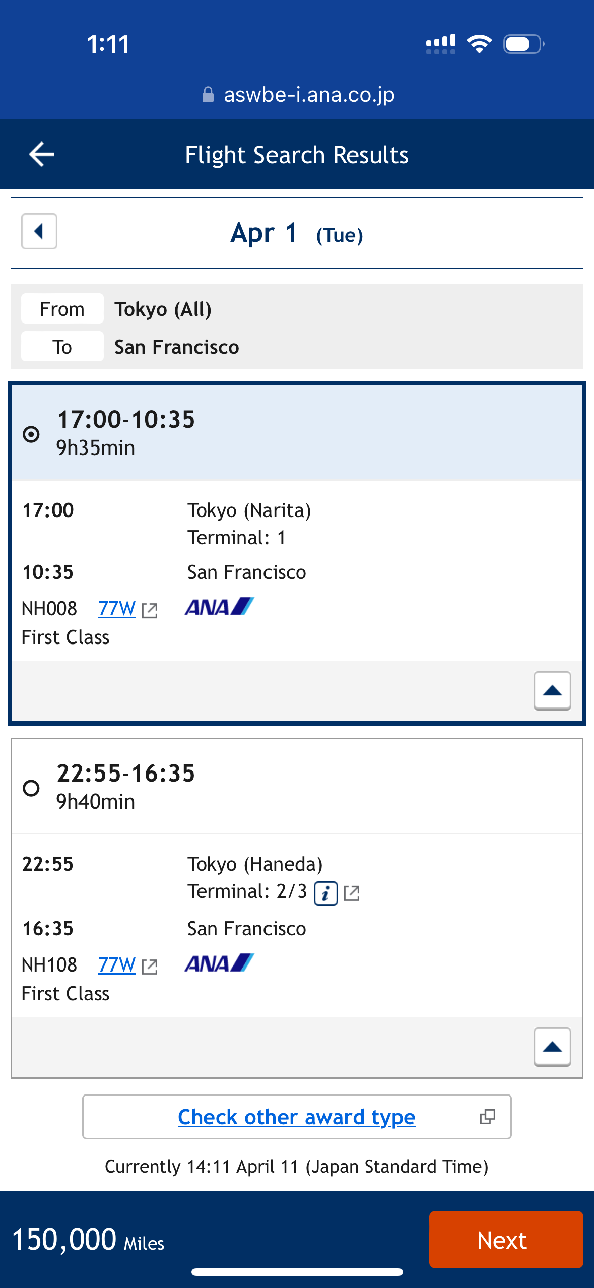The width and height of the screenshot is (594, 1288).
Task: Click Check other award type link
Action: [296, 1117]
